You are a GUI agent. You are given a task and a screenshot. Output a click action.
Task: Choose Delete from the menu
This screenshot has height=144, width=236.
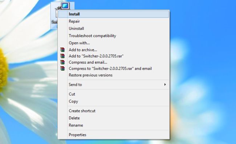pos(114,118)
